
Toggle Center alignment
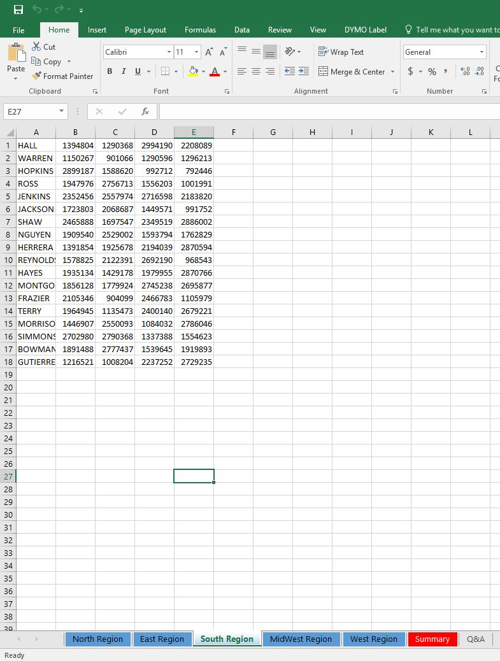click(x=256, y=71)
